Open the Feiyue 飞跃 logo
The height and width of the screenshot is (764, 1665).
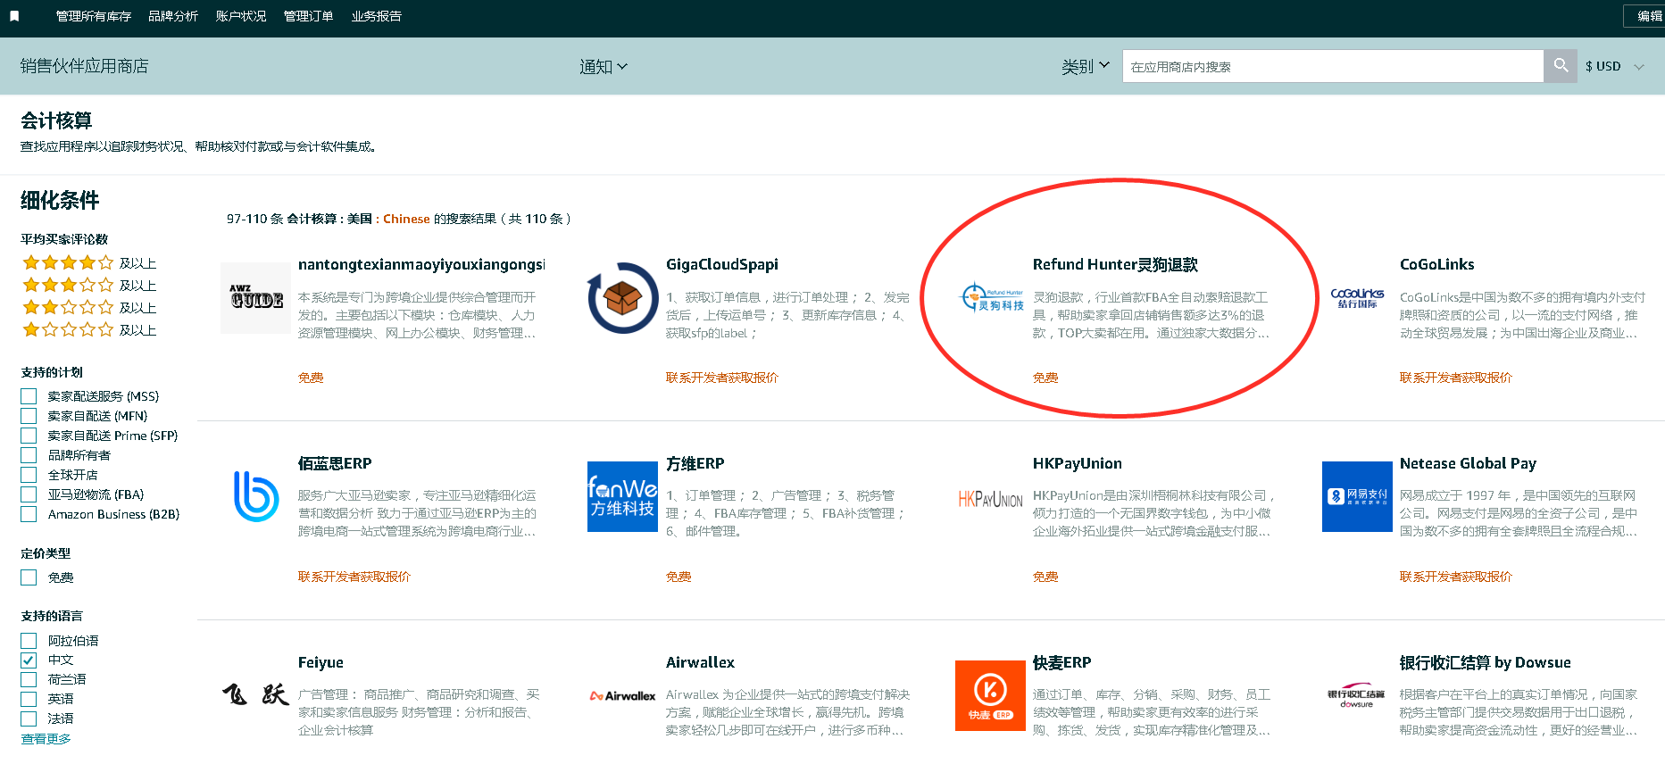pyautogui.click(x=256, y=694)
